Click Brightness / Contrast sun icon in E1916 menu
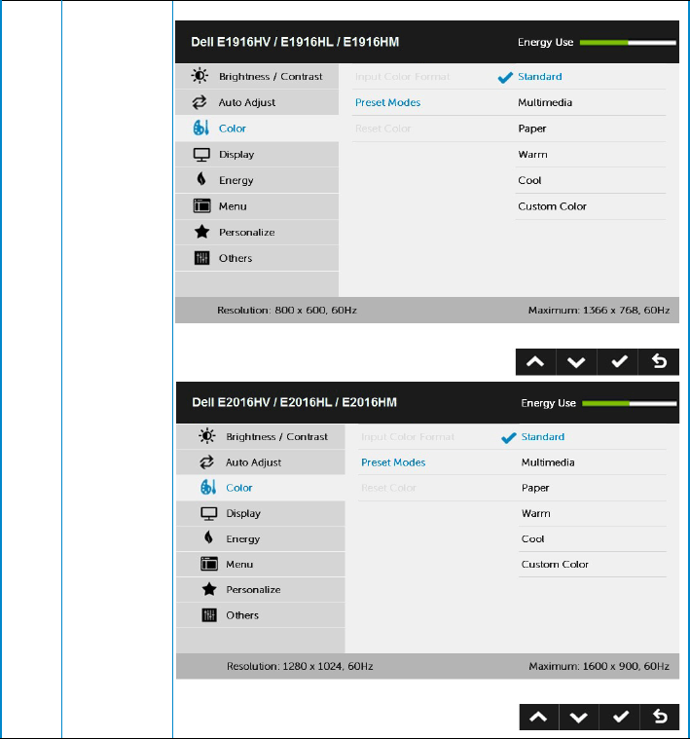Screen dimensions: 690x739 pos(200,76)
